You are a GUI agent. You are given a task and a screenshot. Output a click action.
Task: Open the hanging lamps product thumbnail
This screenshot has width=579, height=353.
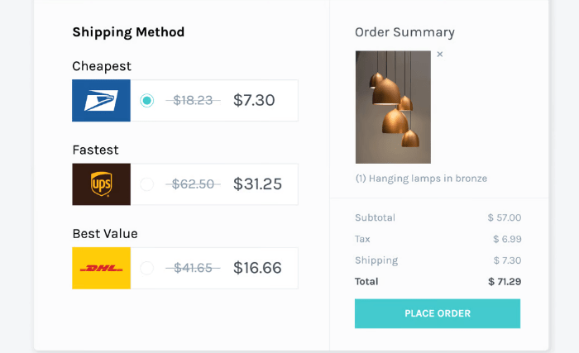pyautogui.click(x=393, y=107)
